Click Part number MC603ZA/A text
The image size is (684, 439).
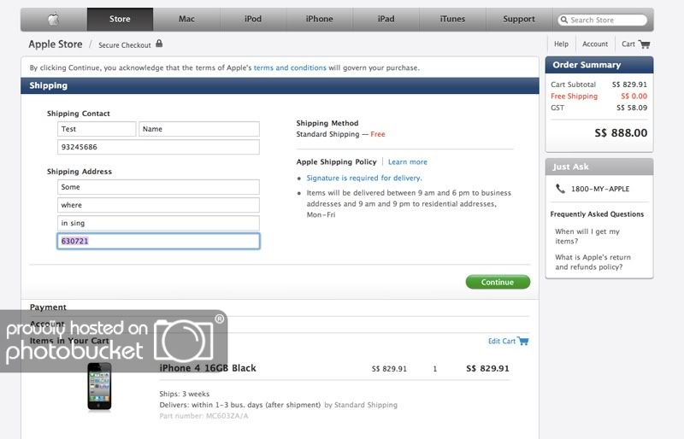[x=203, y=415]
